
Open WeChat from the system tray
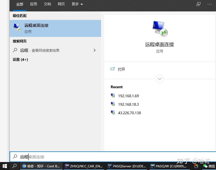(206, 166)
